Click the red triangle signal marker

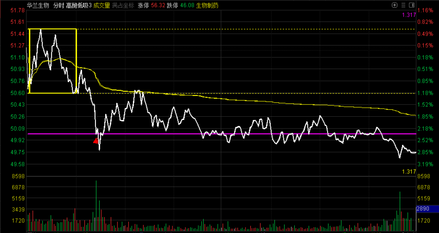[96, 141]
